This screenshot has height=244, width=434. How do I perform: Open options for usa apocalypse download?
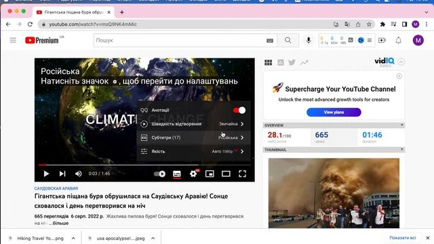(153, 238)
